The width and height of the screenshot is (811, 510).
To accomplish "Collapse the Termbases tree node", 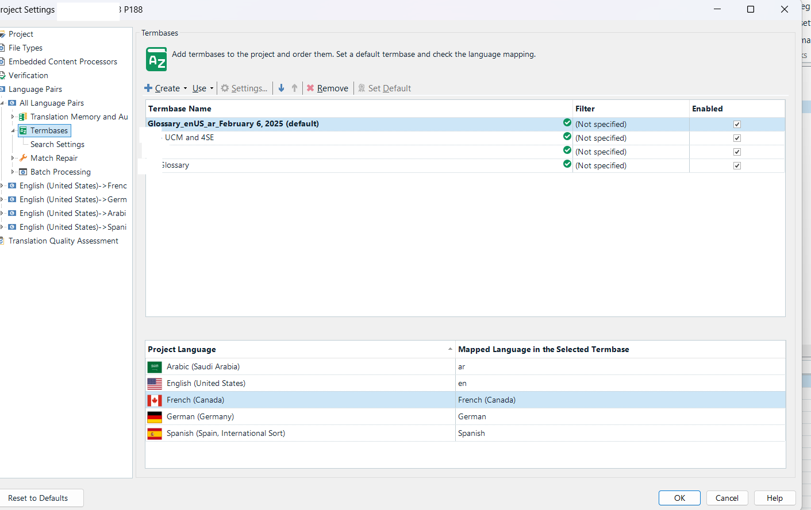I will pos(13,130).
